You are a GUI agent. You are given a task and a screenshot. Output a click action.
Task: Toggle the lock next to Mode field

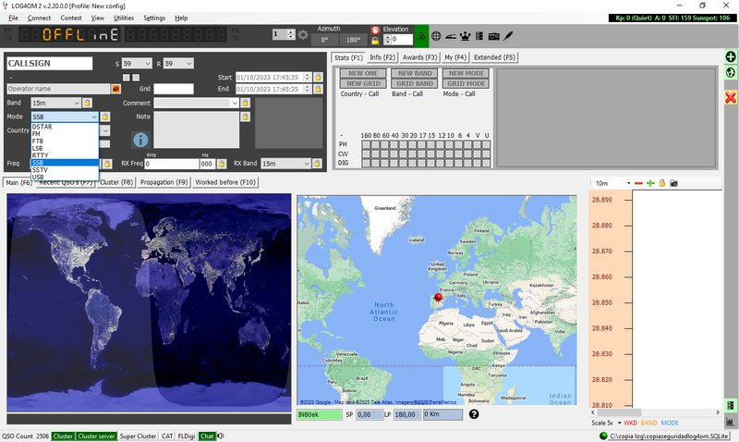(x=105, y=117)
